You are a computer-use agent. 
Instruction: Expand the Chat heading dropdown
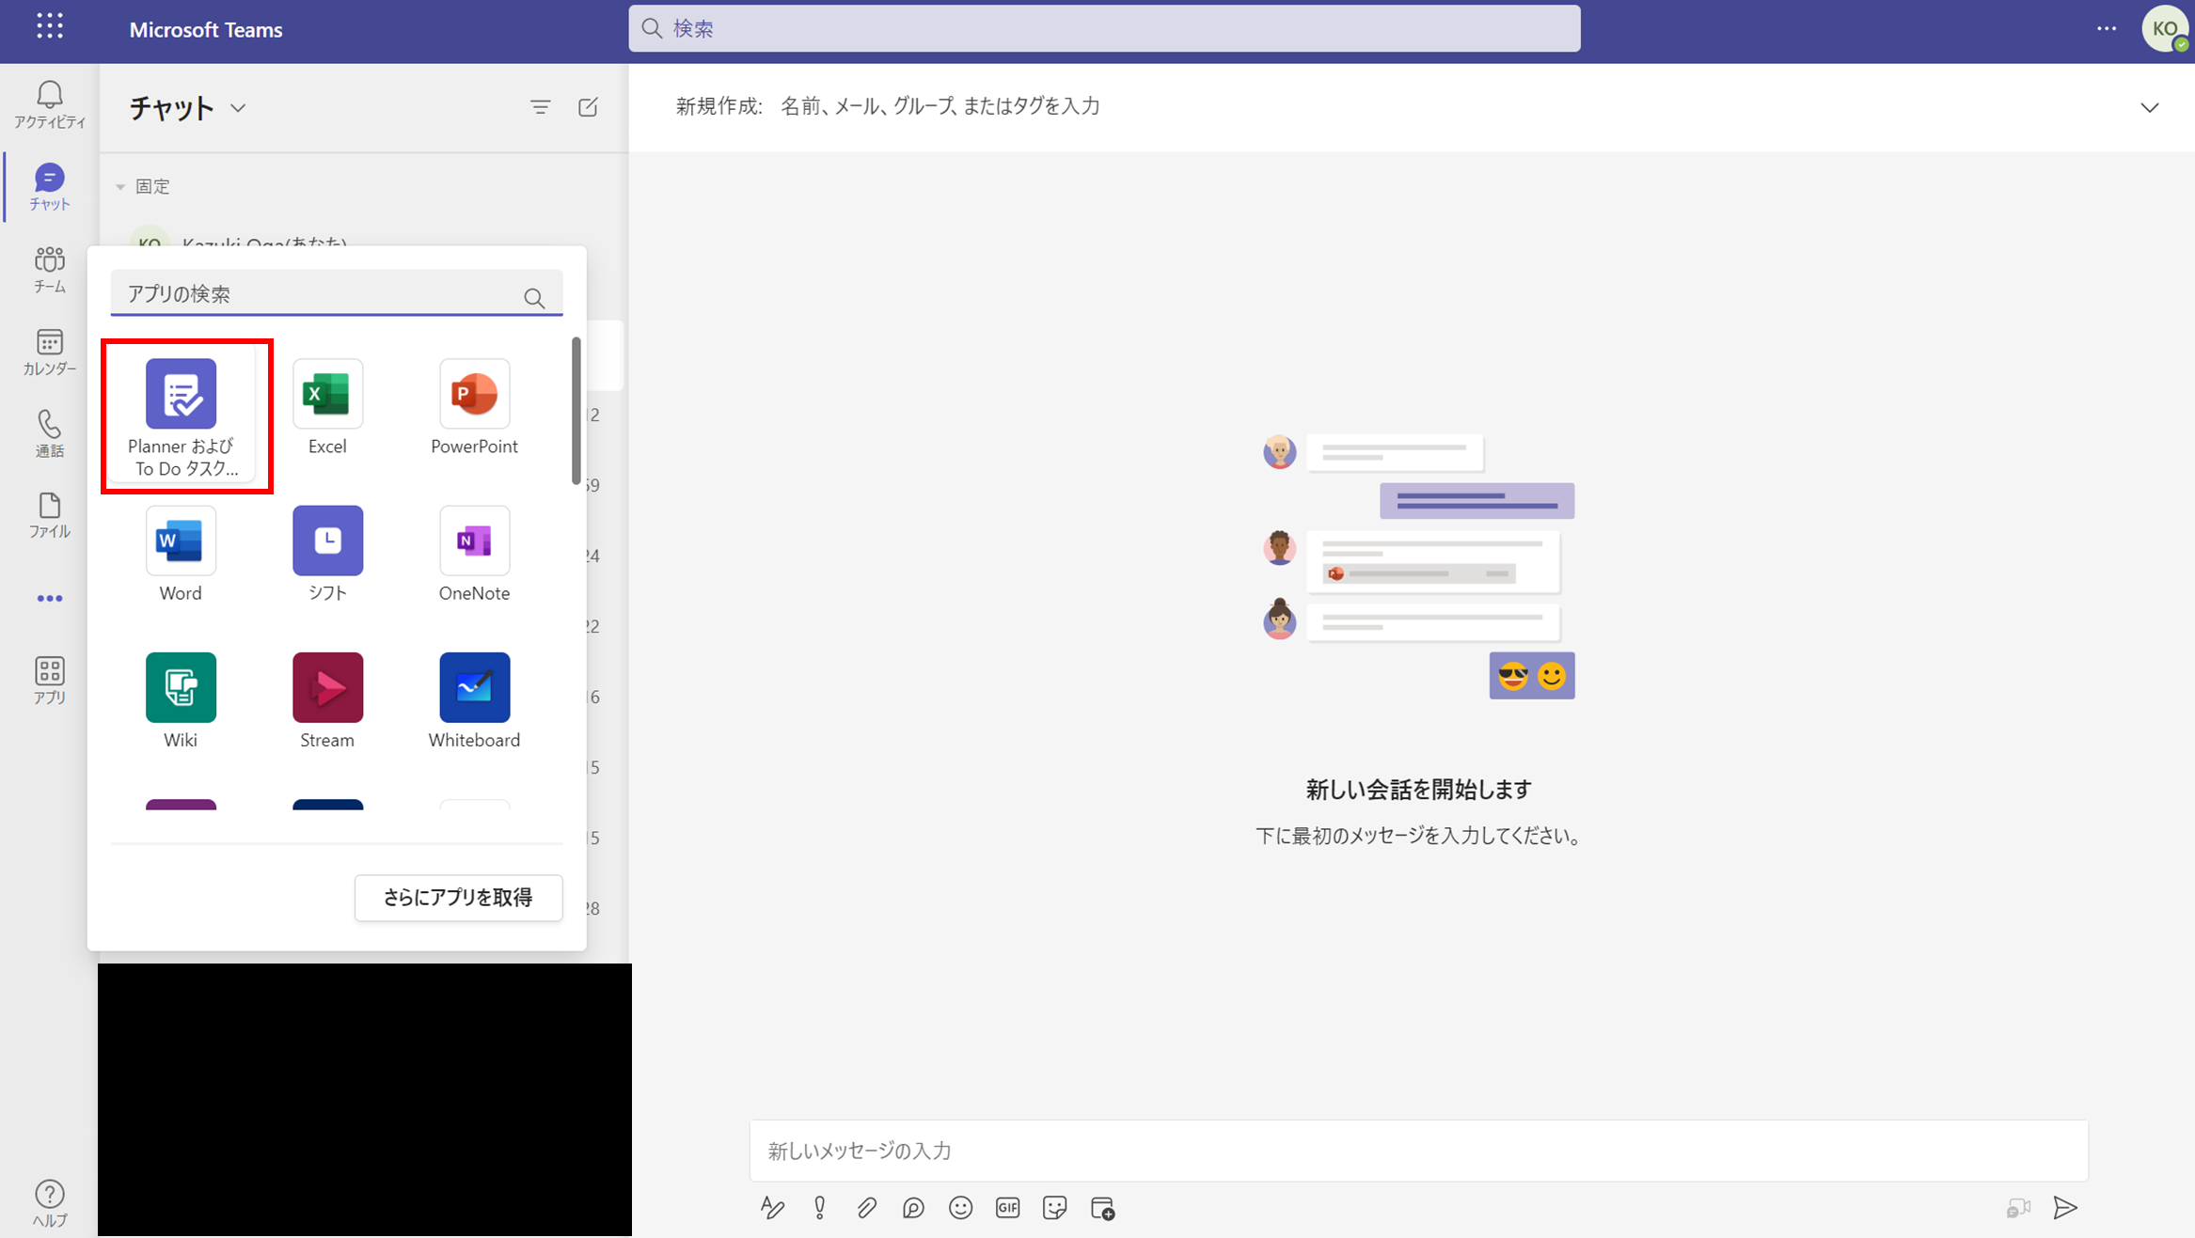pos(239,108)
